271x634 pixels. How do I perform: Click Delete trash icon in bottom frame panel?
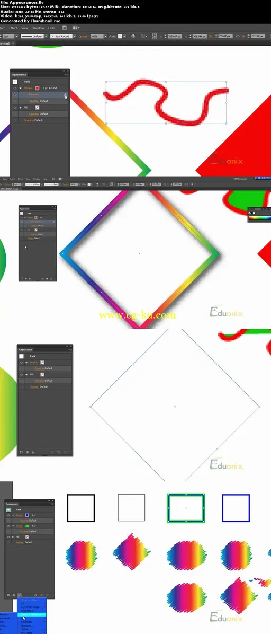tap(47, 595)
